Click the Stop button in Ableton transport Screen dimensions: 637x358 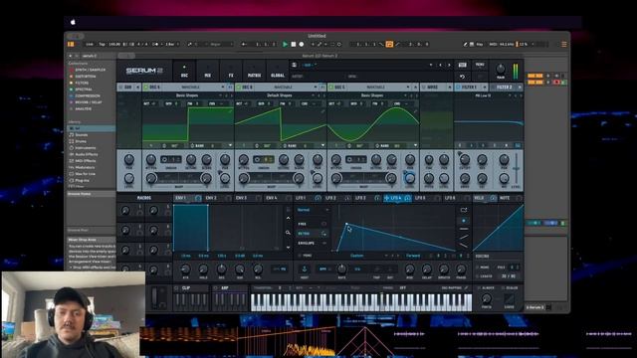pos(294,44)
